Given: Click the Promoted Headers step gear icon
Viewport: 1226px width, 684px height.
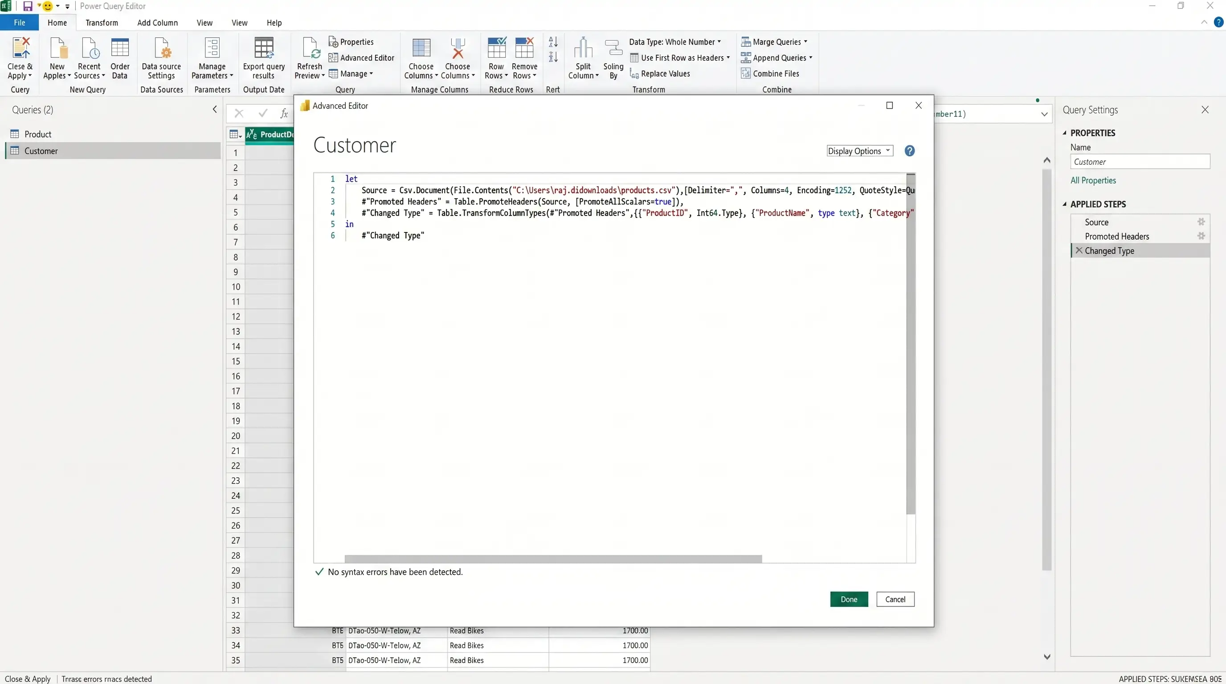Looking at the screenshot, I should [x=1201, y=236].
